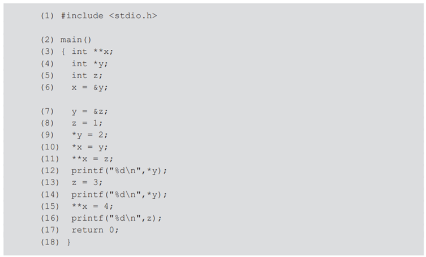Click the printf call on line 12
Viewport: 426px width, 257px height.
[119, 171]
